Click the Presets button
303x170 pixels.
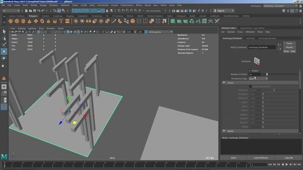289,47
